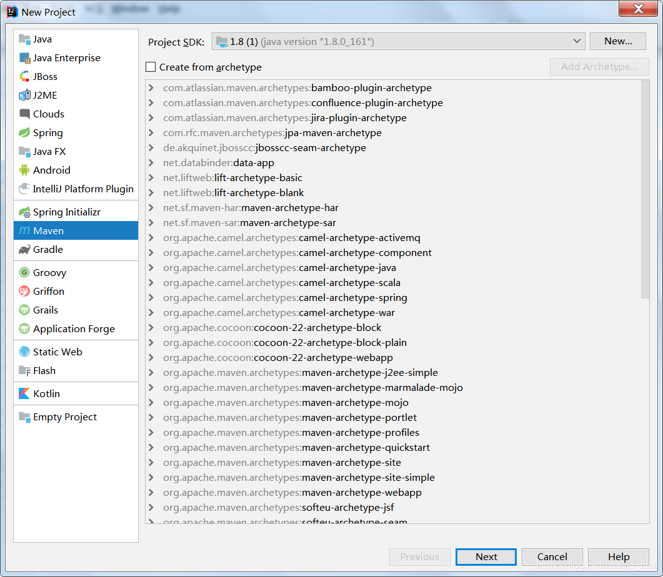
Task: Expand maven-archetype-webapp node
Action: tap(151, 493)
